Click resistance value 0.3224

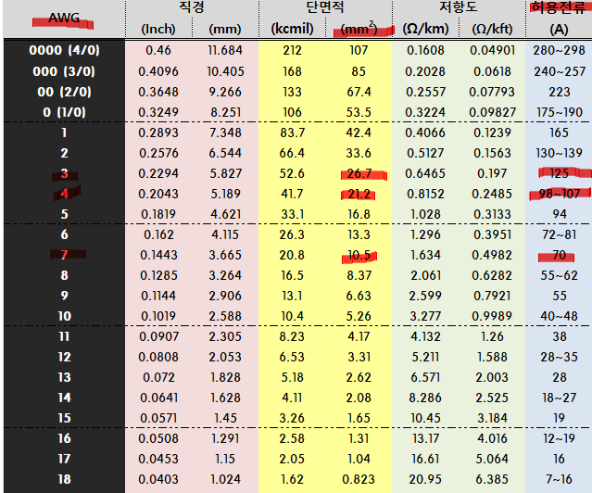coord(425,112)
